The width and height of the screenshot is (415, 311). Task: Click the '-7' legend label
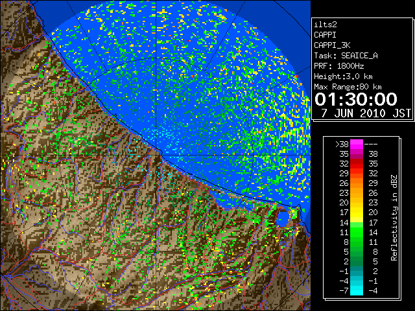pyautogui.click(x=344, y=291)
